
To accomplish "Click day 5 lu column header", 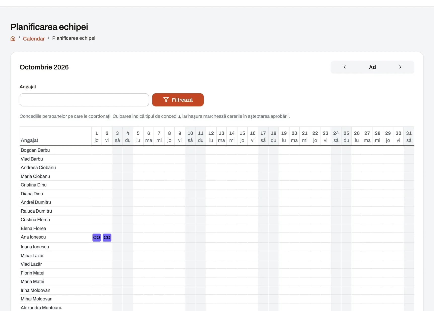I will click(138, 136).
